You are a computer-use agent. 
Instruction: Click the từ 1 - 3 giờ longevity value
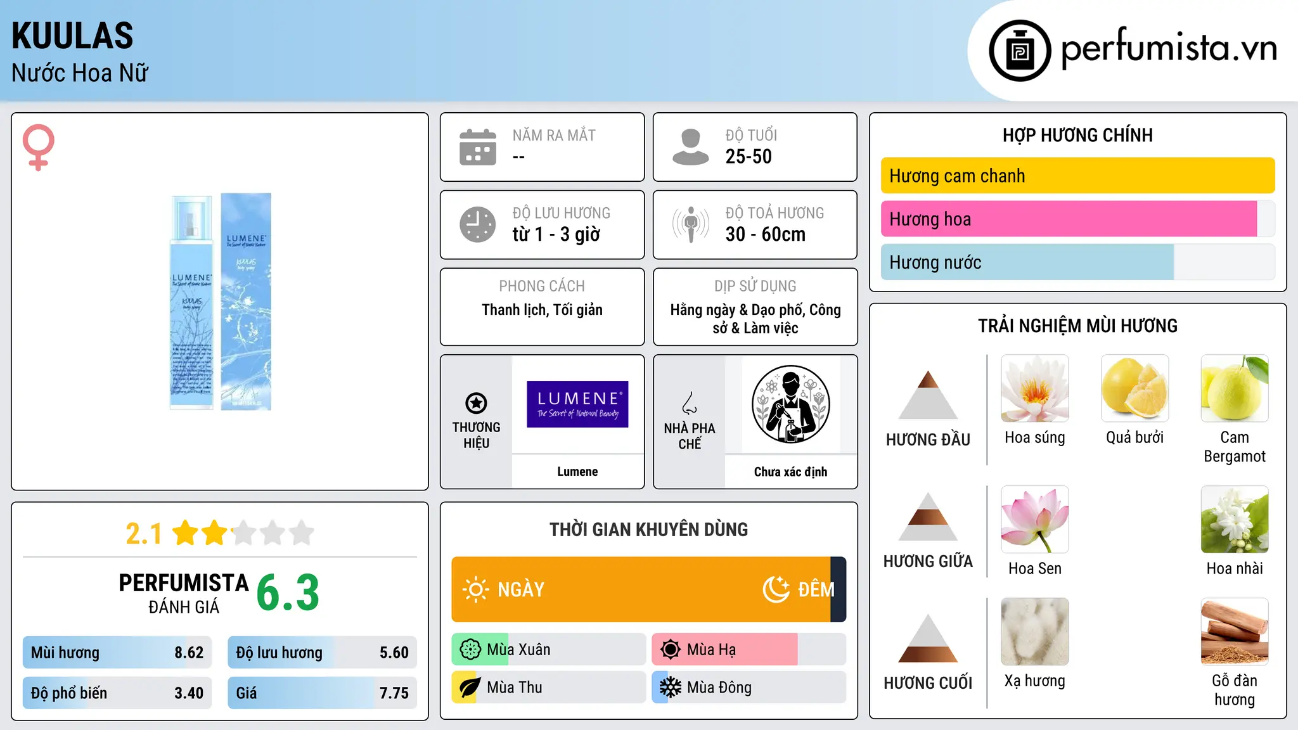(556, 234)
